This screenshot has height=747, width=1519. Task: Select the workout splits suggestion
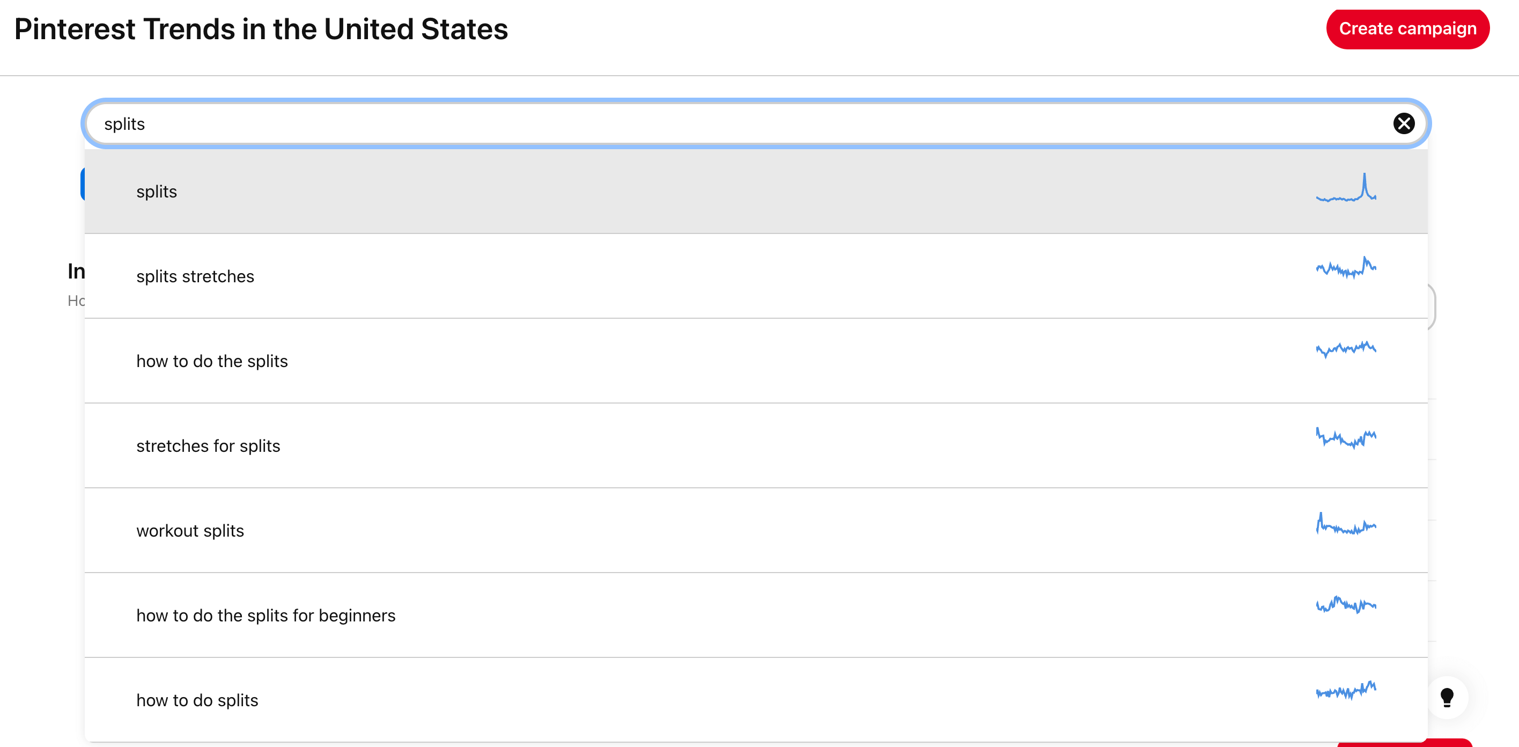756,530
